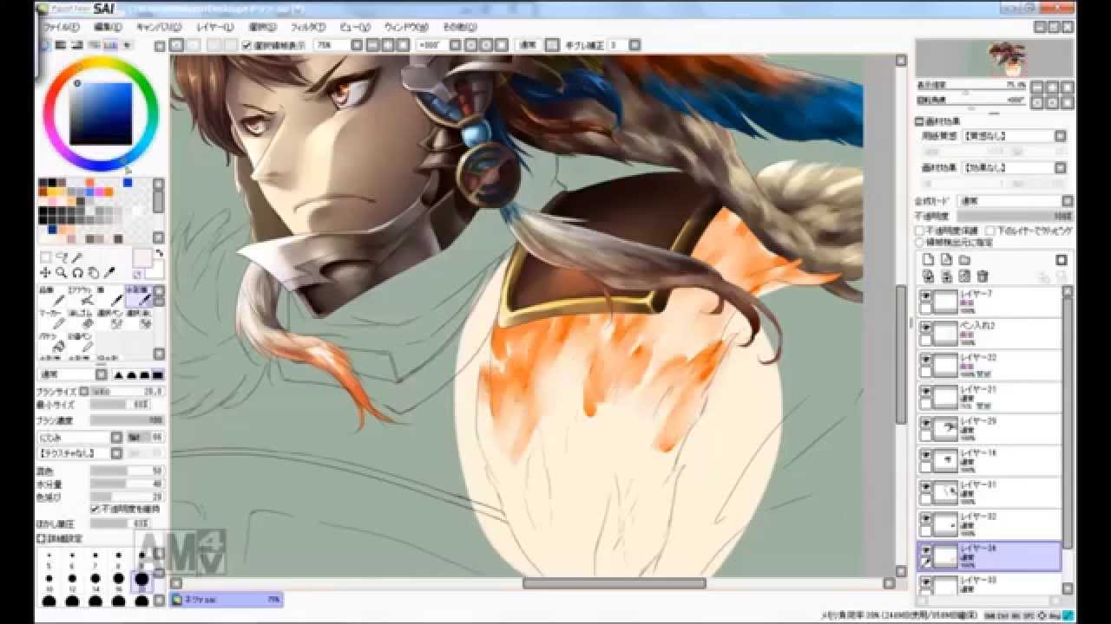Hide layer レイヤー7 via eye icon

[926, 296]
